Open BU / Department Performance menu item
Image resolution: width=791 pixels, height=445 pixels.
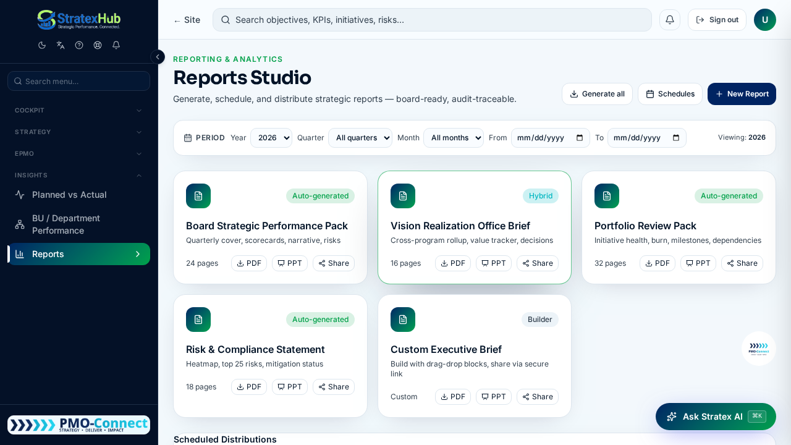78,224
